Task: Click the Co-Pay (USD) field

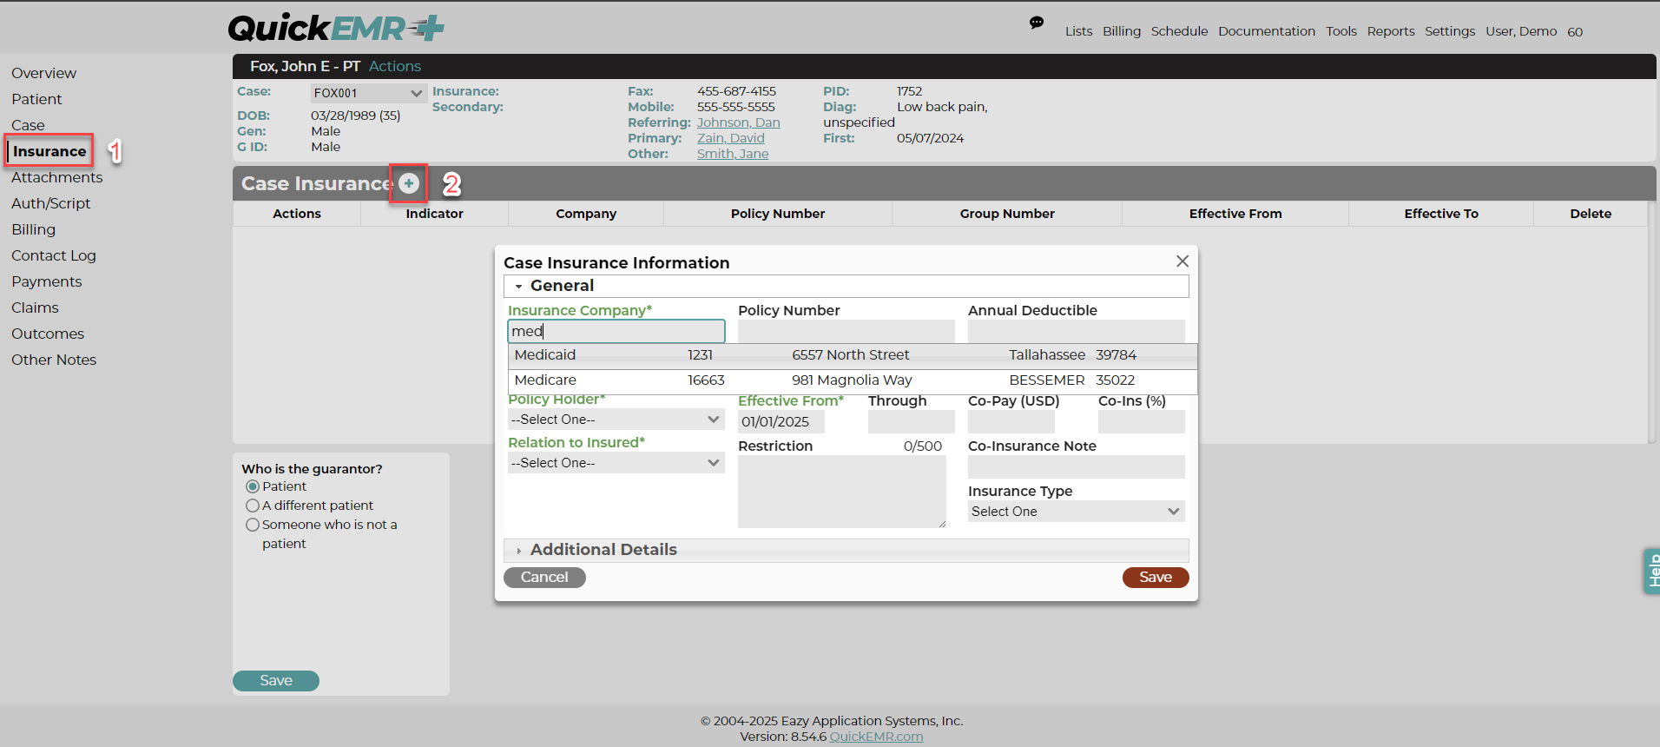Action: [1011, 422]
